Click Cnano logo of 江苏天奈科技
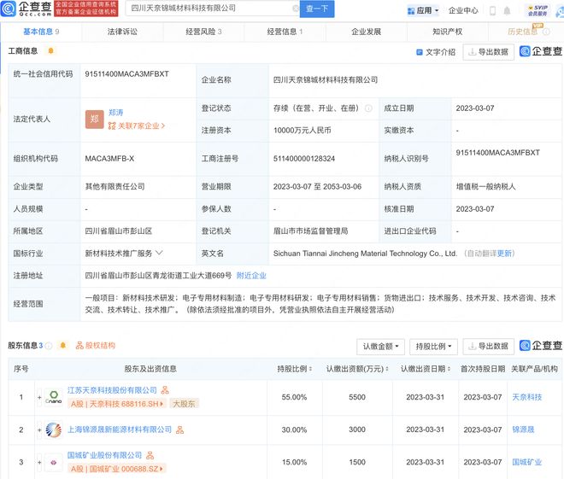The image size is (564, 479). 54,397
